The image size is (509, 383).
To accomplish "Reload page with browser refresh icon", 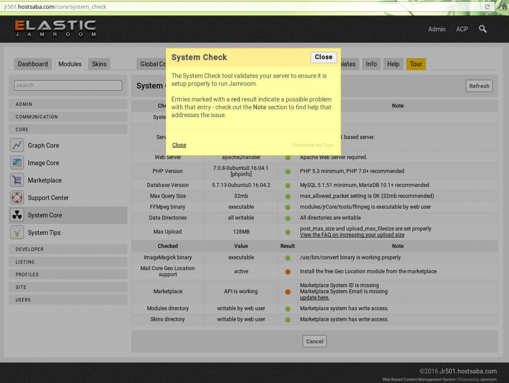I will [487, 7].
